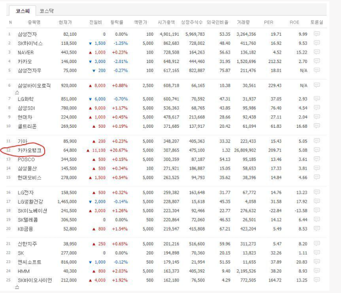Click the 액면가 column header

click(x=141, y=22)
